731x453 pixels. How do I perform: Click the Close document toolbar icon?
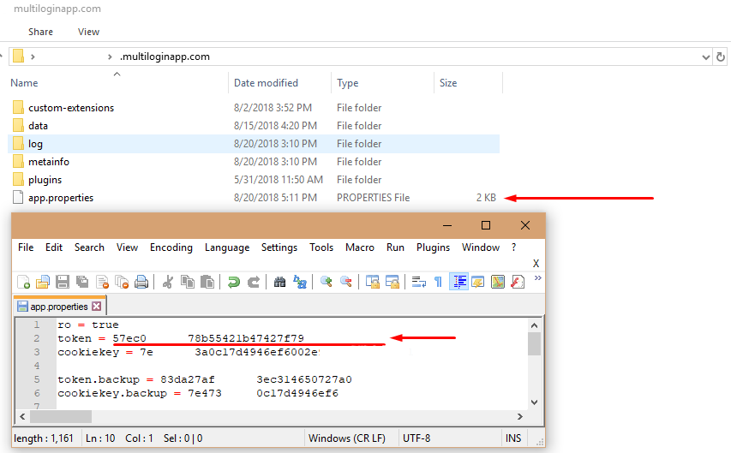coord(102,282)
